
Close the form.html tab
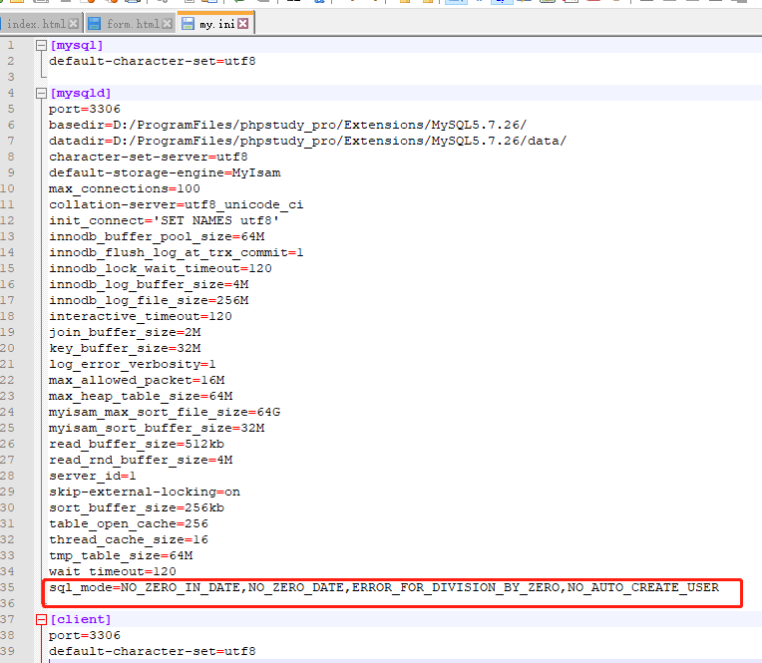(x=168, y=23)
